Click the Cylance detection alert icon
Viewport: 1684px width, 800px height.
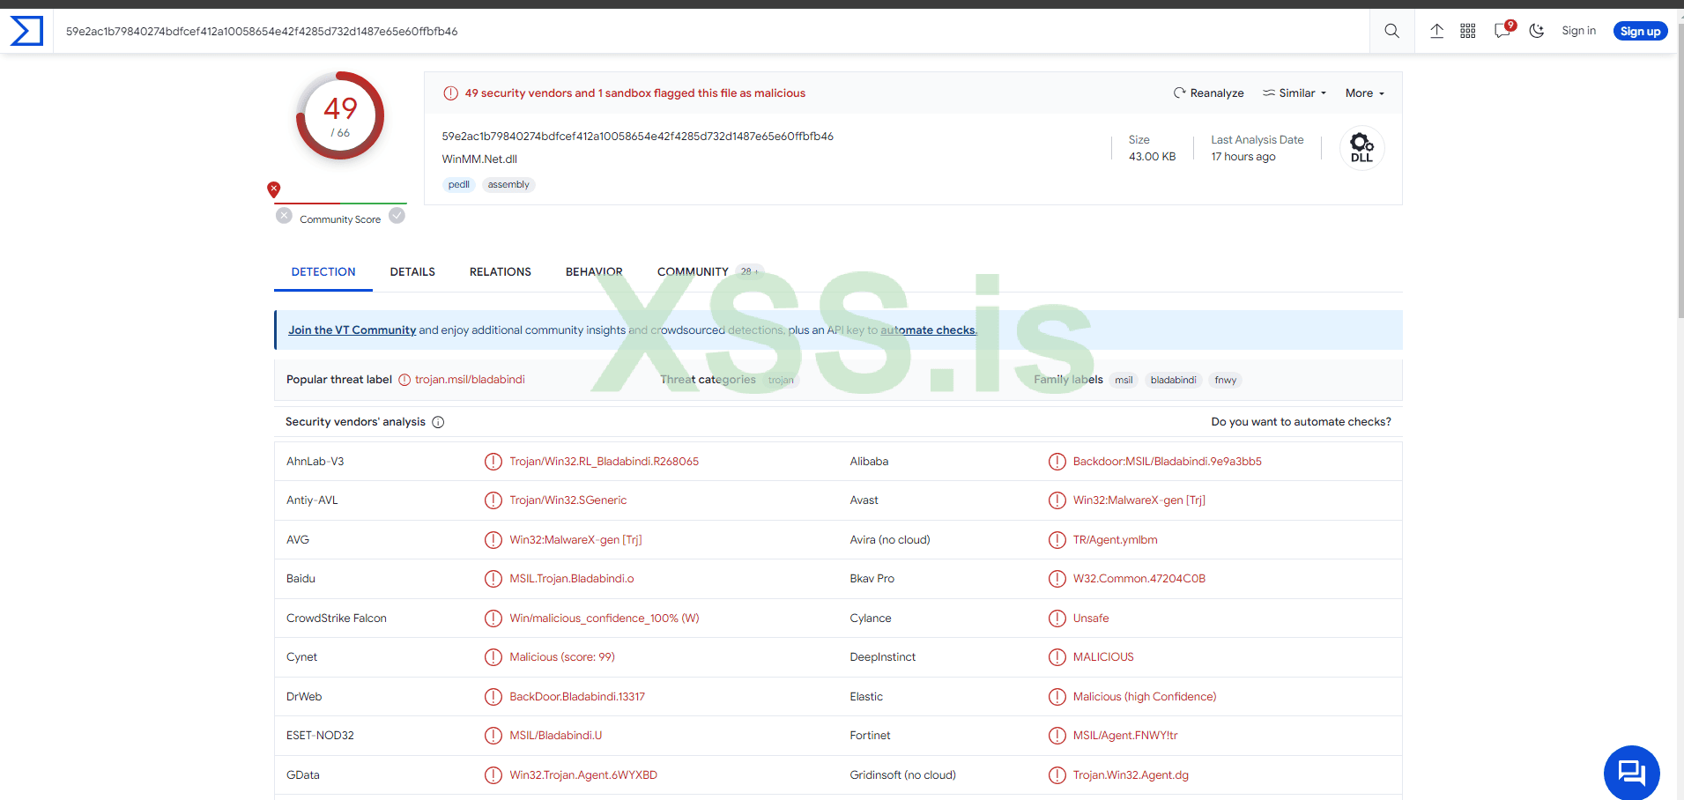[1057, 619]
